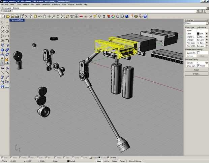Click the Density spinner arrows
Image resolution: width=209 pixels, height=163 pixels.
(207, 63)
